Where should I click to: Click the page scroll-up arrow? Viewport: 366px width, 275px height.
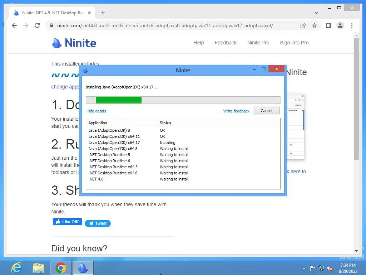[356, 35]
